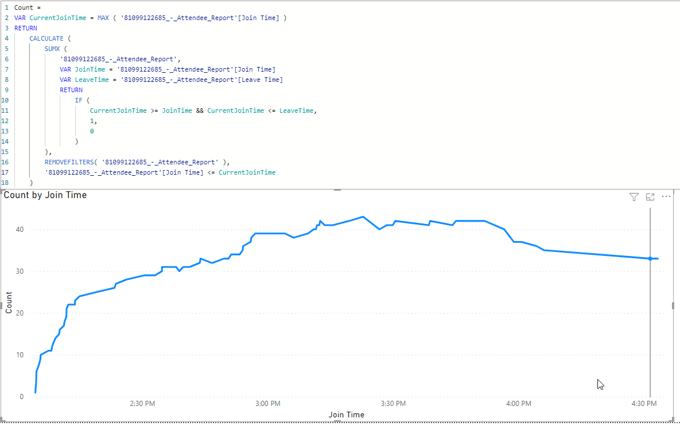Select the first RETURN keyword on line 3

tap(26, 28)
